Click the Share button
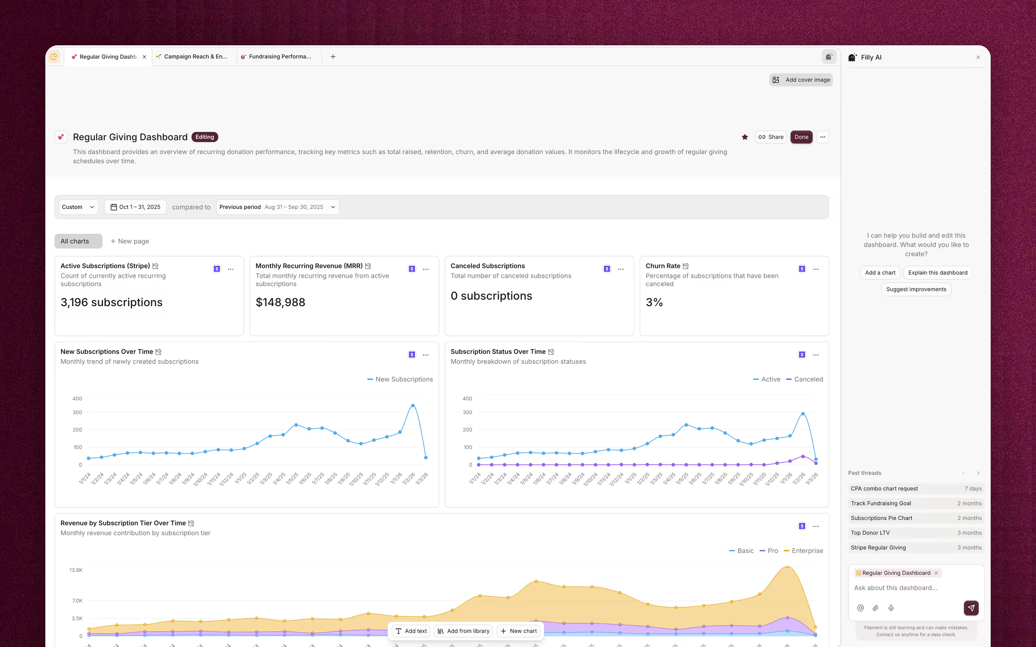This screenshot has width=1036, height=647. 771,137
